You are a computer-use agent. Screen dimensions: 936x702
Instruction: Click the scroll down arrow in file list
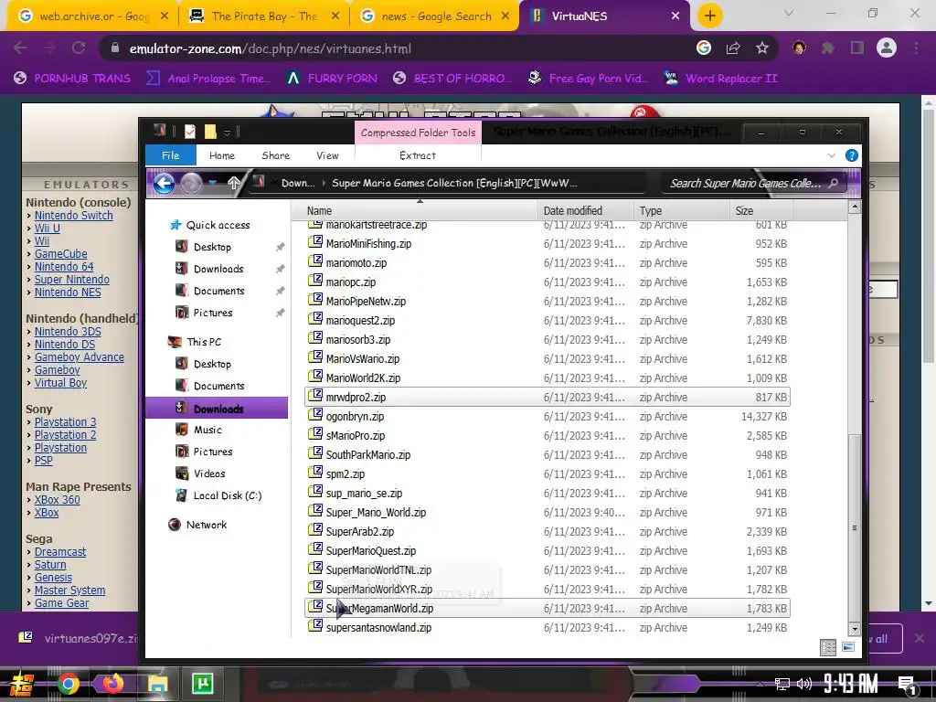click(x=855, y=629)
